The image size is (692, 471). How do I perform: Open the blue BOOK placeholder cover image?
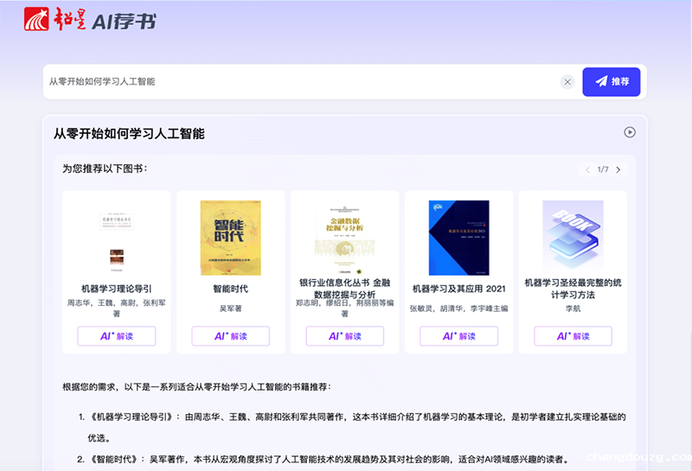(573, 238)
